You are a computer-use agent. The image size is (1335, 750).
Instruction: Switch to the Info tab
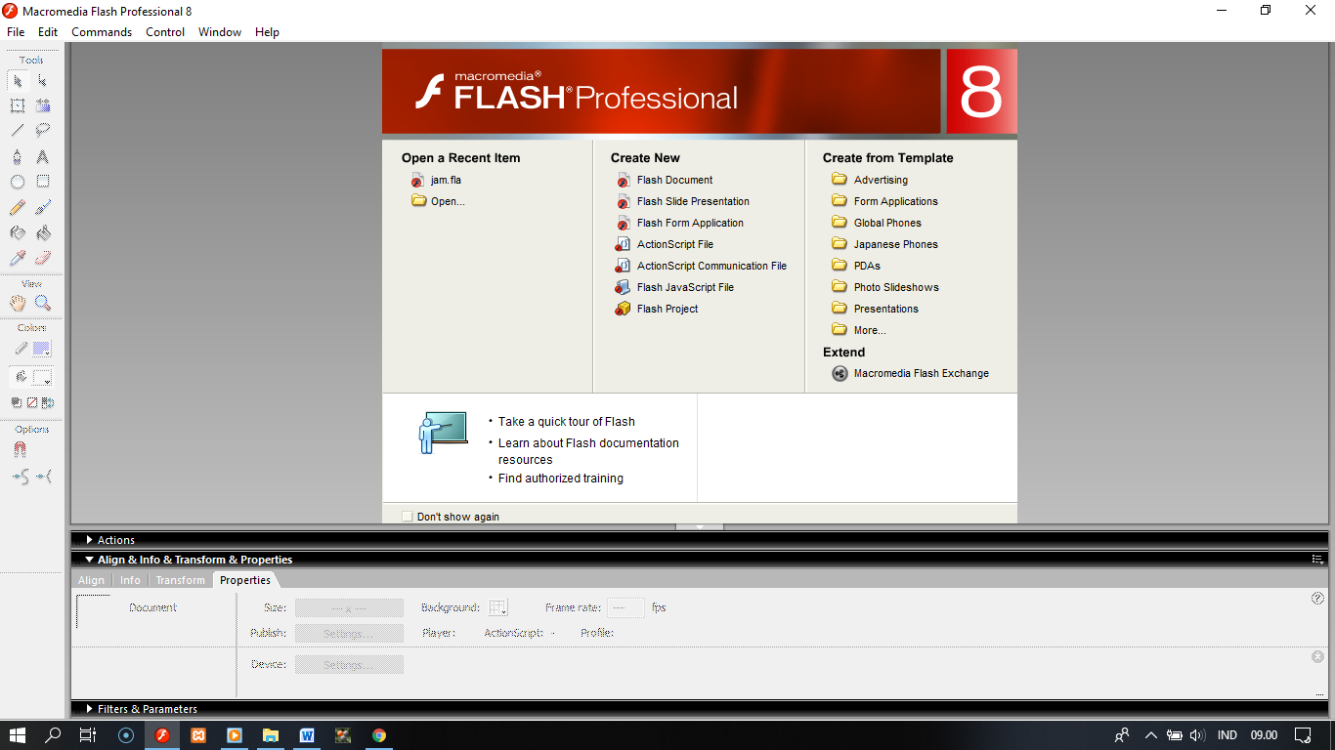click(130, 580)
